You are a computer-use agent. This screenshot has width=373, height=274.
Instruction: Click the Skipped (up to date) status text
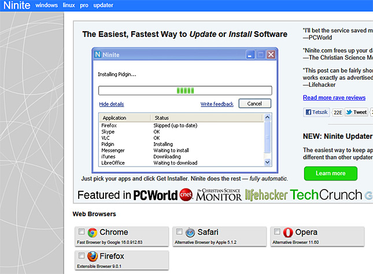[175, 125]
